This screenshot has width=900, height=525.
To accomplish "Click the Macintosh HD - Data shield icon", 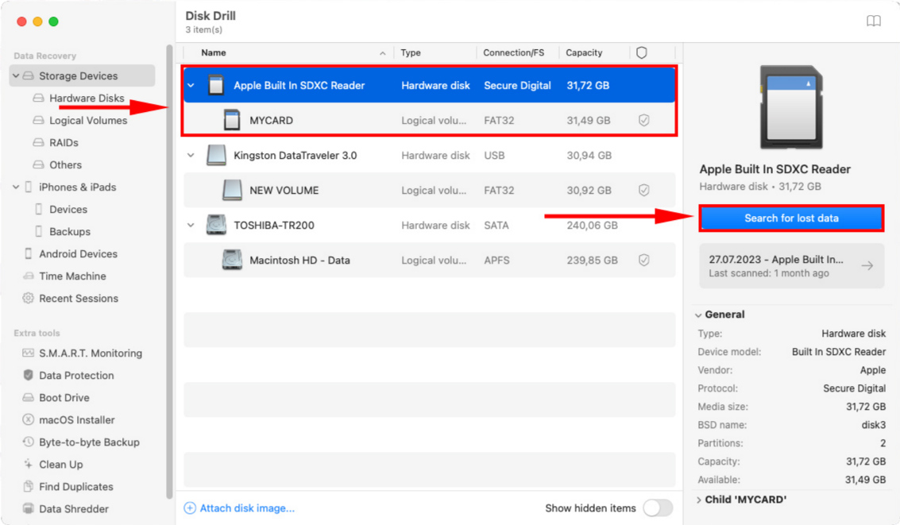I will click(644, 260).
